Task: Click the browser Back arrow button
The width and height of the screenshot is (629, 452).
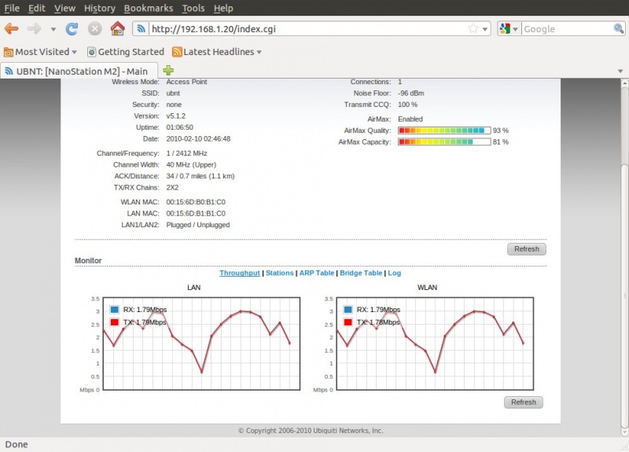Action: tap(11, 29)
